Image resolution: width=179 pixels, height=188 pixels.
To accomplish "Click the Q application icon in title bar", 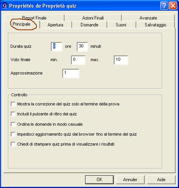I will point(5,6).
